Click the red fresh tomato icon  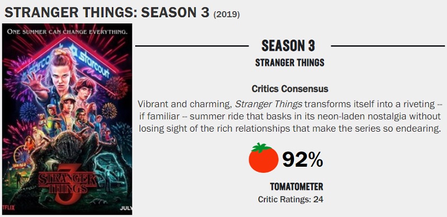pyautogui.click(x=263, y=157)
